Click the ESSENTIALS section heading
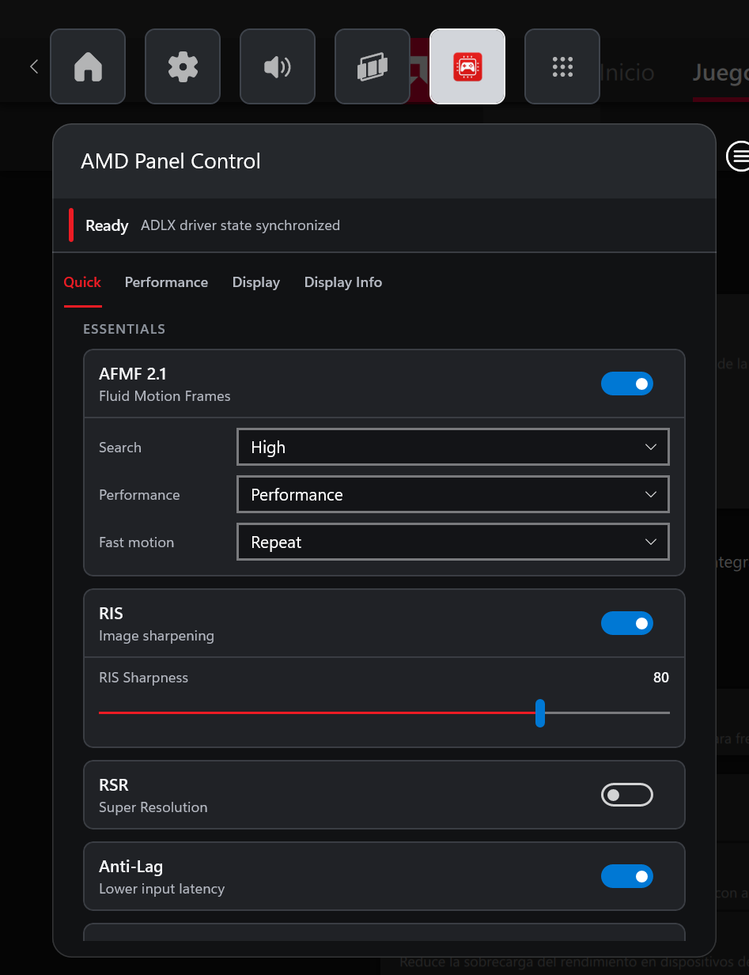Screen dimensions: 749x975 (x=124, y=329)
